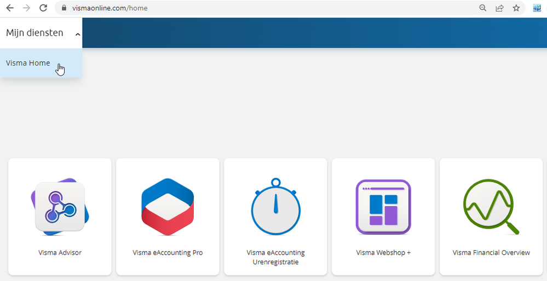Viewport: 547px width, 281px height.
Task: Go back with the browser back arrow
Action: (10, 8)
